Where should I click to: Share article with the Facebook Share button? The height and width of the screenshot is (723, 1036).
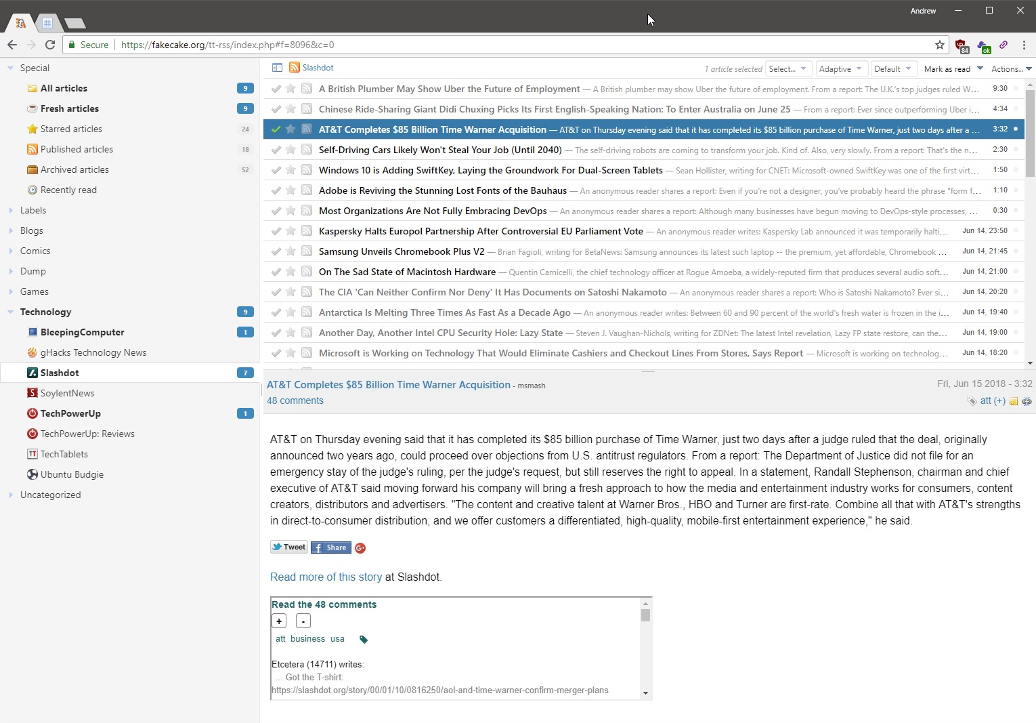[x=330, y=548]
